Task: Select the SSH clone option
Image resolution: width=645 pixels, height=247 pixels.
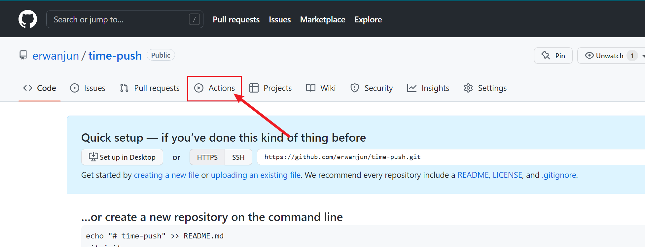Action: (238, 157)
